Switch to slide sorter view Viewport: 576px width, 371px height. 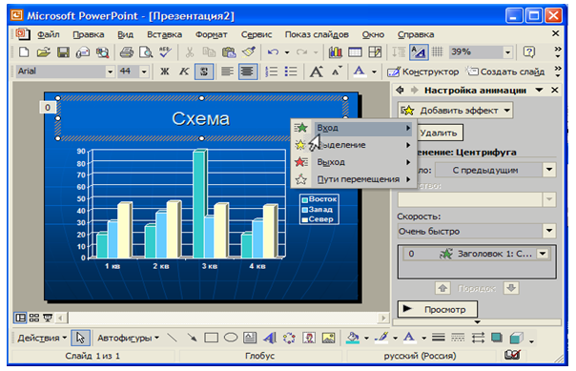[34, 318]
